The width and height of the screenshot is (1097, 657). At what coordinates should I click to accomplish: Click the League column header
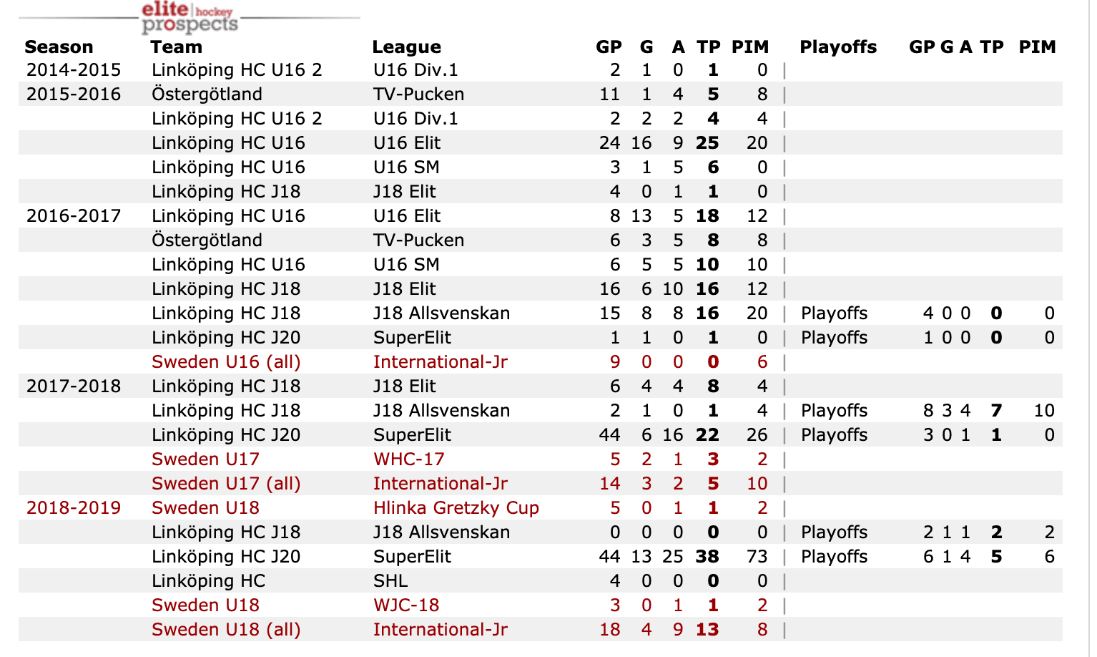point(406,47)
